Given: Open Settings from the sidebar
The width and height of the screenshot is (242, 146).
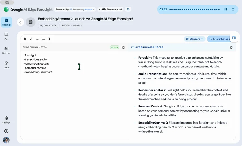Looking at the screenshot, I should coord(6,120).
